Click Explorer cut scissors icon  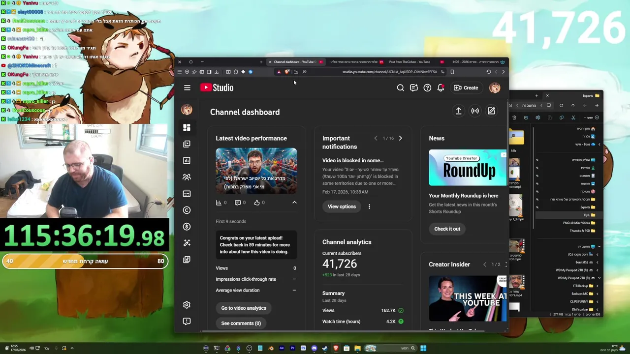pyautogui.click(x=573, y=118)
